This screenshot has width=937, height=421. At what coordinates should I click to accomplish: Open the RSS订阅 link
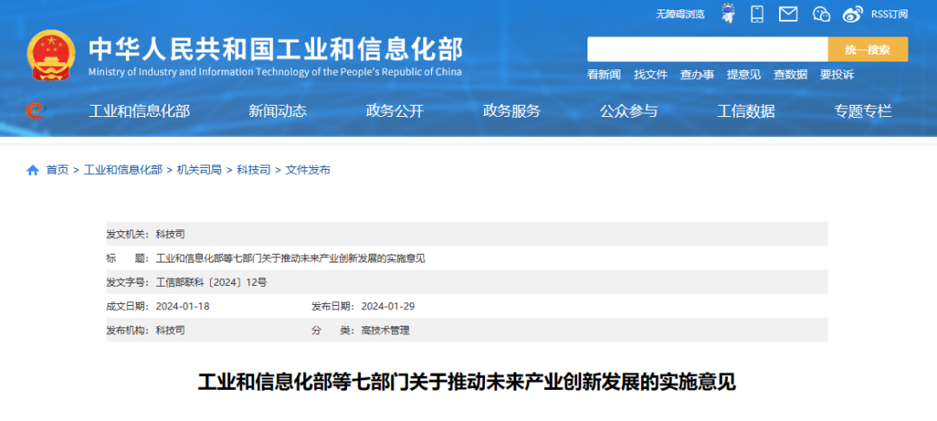pyautogui.click(x=889, y=15)
